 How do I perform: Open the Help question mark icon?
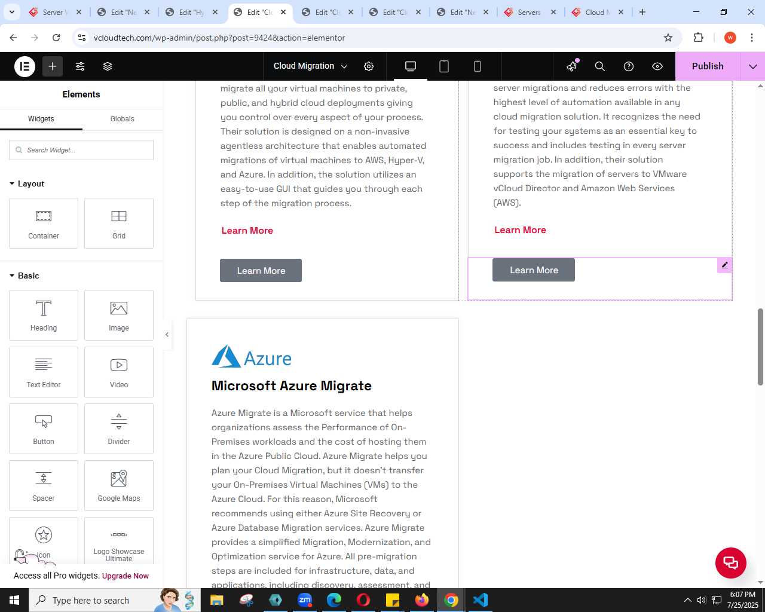tap(629, 66)
